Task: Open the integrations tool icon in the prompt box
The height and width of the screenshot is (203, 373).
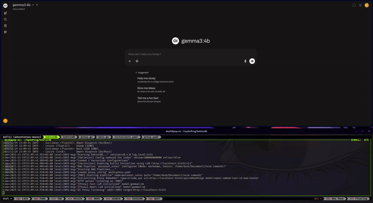Action: pyautogui.click(x=137, y=61)
